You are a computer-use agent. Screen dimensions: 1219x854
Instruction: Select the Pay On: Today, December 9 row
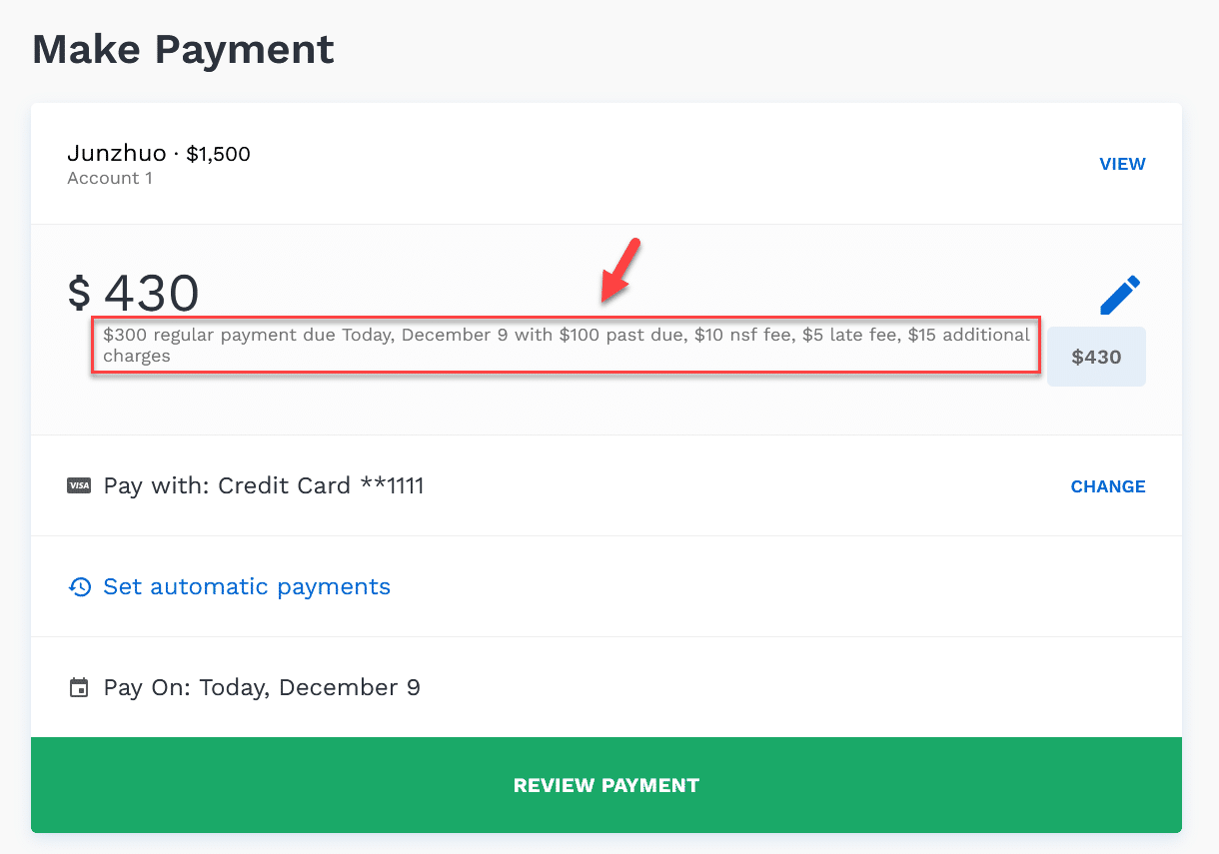click(x=262, y=687)
